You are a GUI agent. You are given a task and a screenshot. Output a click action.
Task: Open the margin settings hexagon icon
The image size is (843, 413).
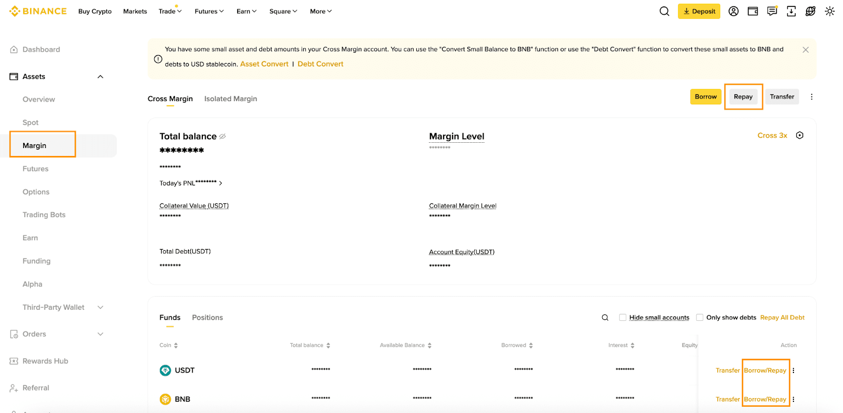800,135
